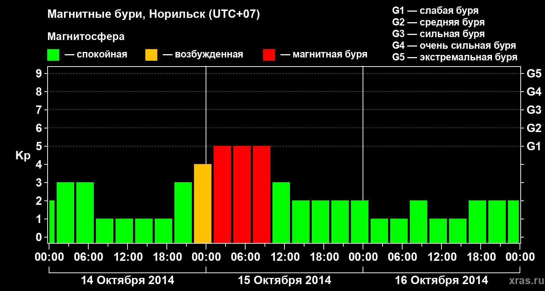Click 'G1 — слабая буря' legend line
Image resolution: width=545 pixels, height=291 pixels.
435,11
